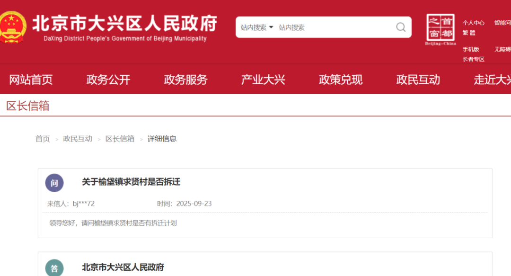Switch to 繁體 traditional Chinese
Screen dimensions: 511x276
469,33
